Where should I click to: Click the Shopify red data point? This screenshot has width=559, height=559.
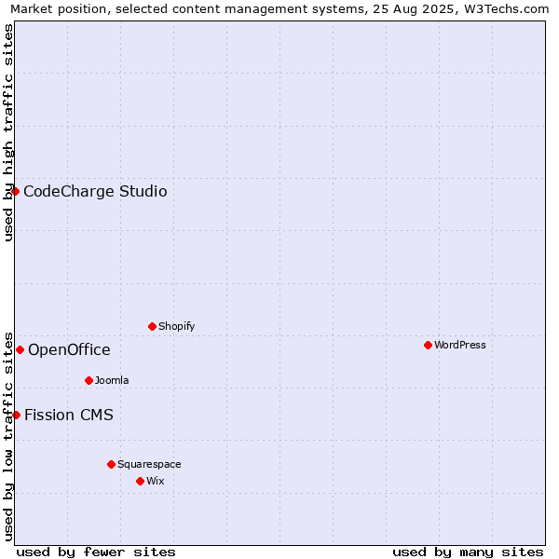(152, 327)
